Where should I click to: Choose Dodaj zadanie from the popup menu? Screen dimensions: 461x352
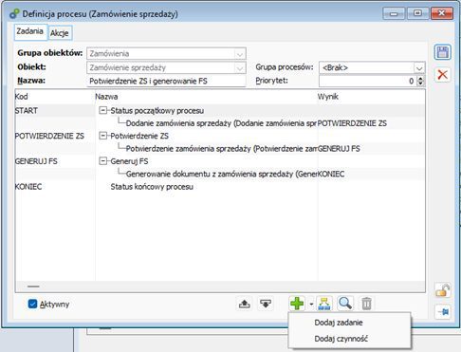[x=339, y=323]
